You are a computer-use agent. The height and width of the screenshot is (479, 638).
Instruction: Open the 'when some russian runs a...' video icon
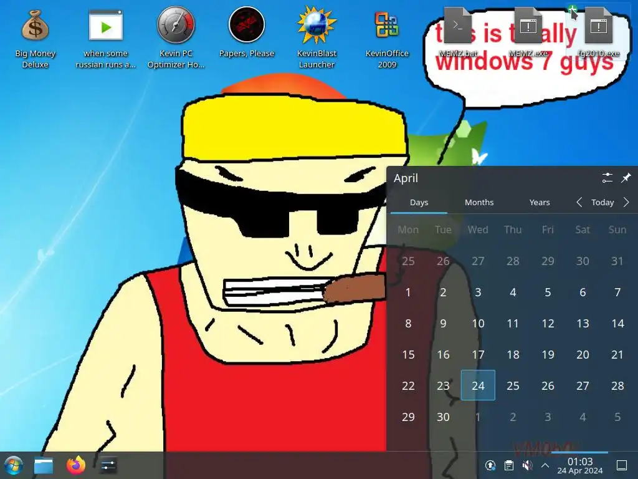pyautogui.click(x=105, y=39)
